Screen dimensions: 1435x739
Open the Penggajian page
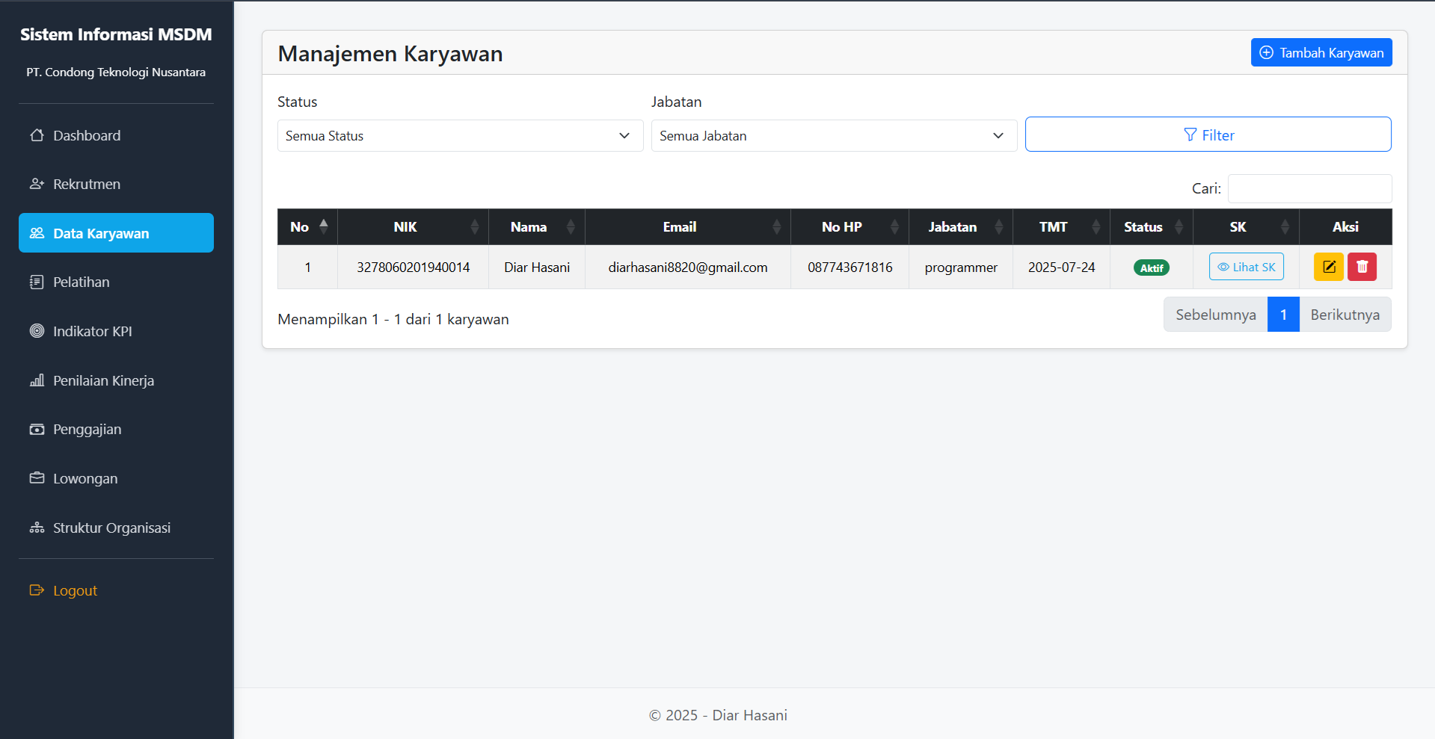tap(87, 429)
